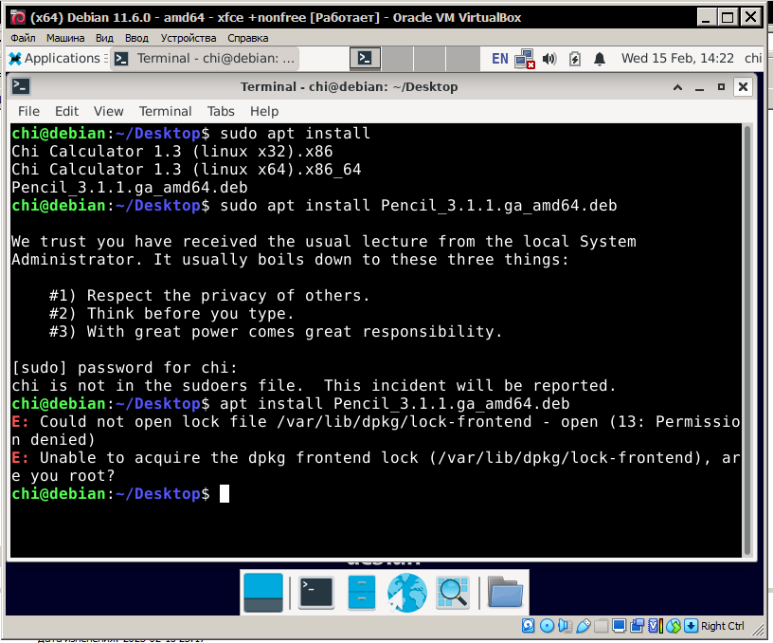773x643 pixels.
Task: Launch the Web Browser globe icon in dock
Action: click(406, 593)
